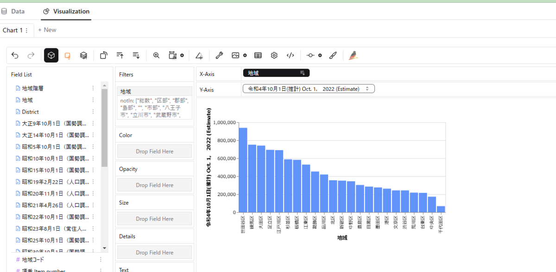The height and width of the screenshot is (272, 556).
Task: Click Field List scrollbar up arrow
Action: click(104, 85)
